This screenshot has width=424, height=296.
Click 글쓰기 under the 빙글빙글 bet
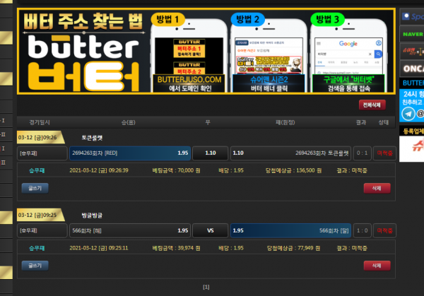35,265
